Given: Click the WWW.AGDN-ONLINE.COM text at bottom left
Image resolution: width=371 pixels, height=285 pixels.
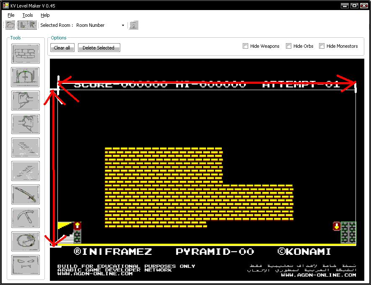Looking at the screenshot, I should click(95, 274).
